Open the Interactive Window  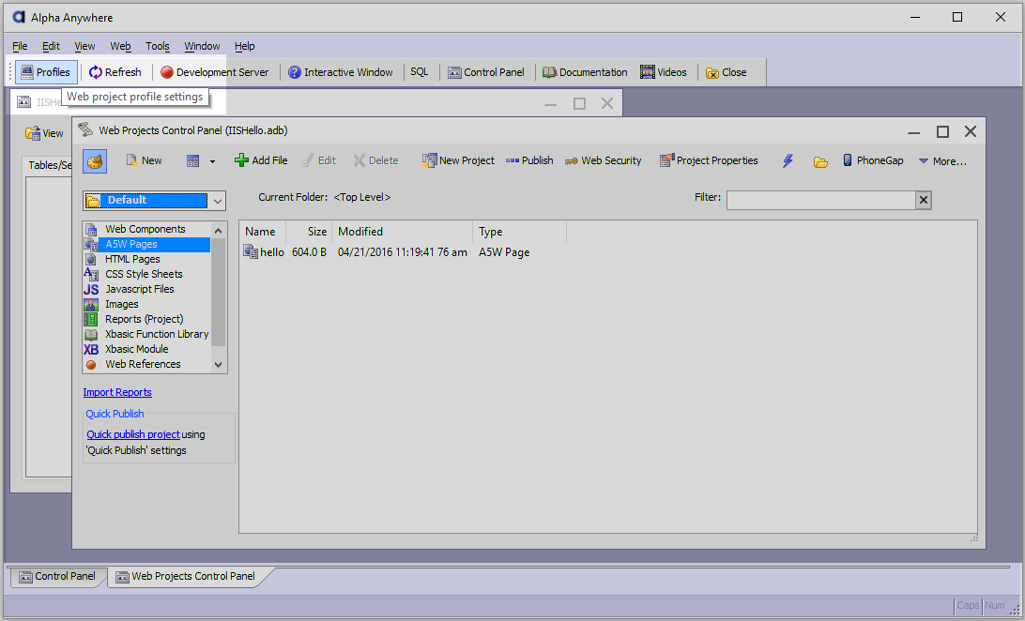tap(341, 72)
